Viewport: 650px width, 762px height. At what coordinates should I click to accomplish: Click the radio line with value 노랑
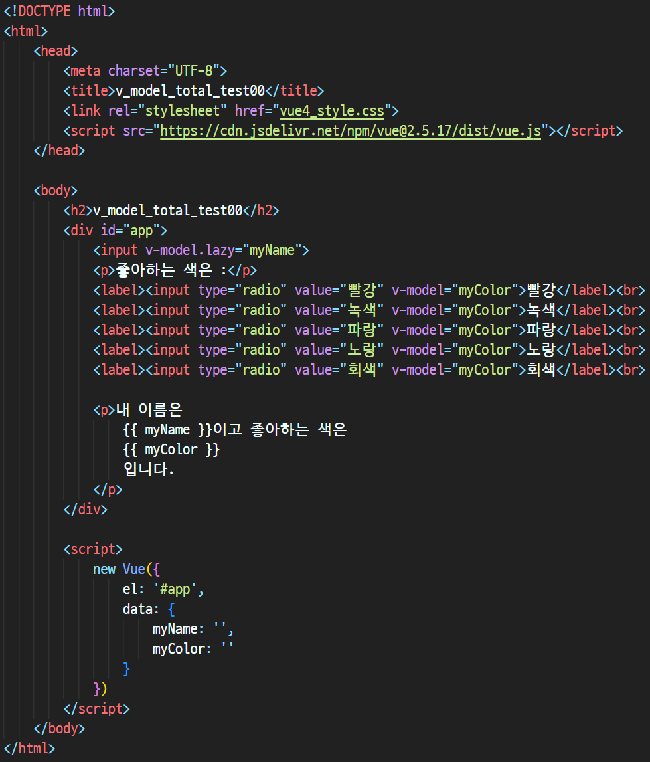[x=369, y=350]
